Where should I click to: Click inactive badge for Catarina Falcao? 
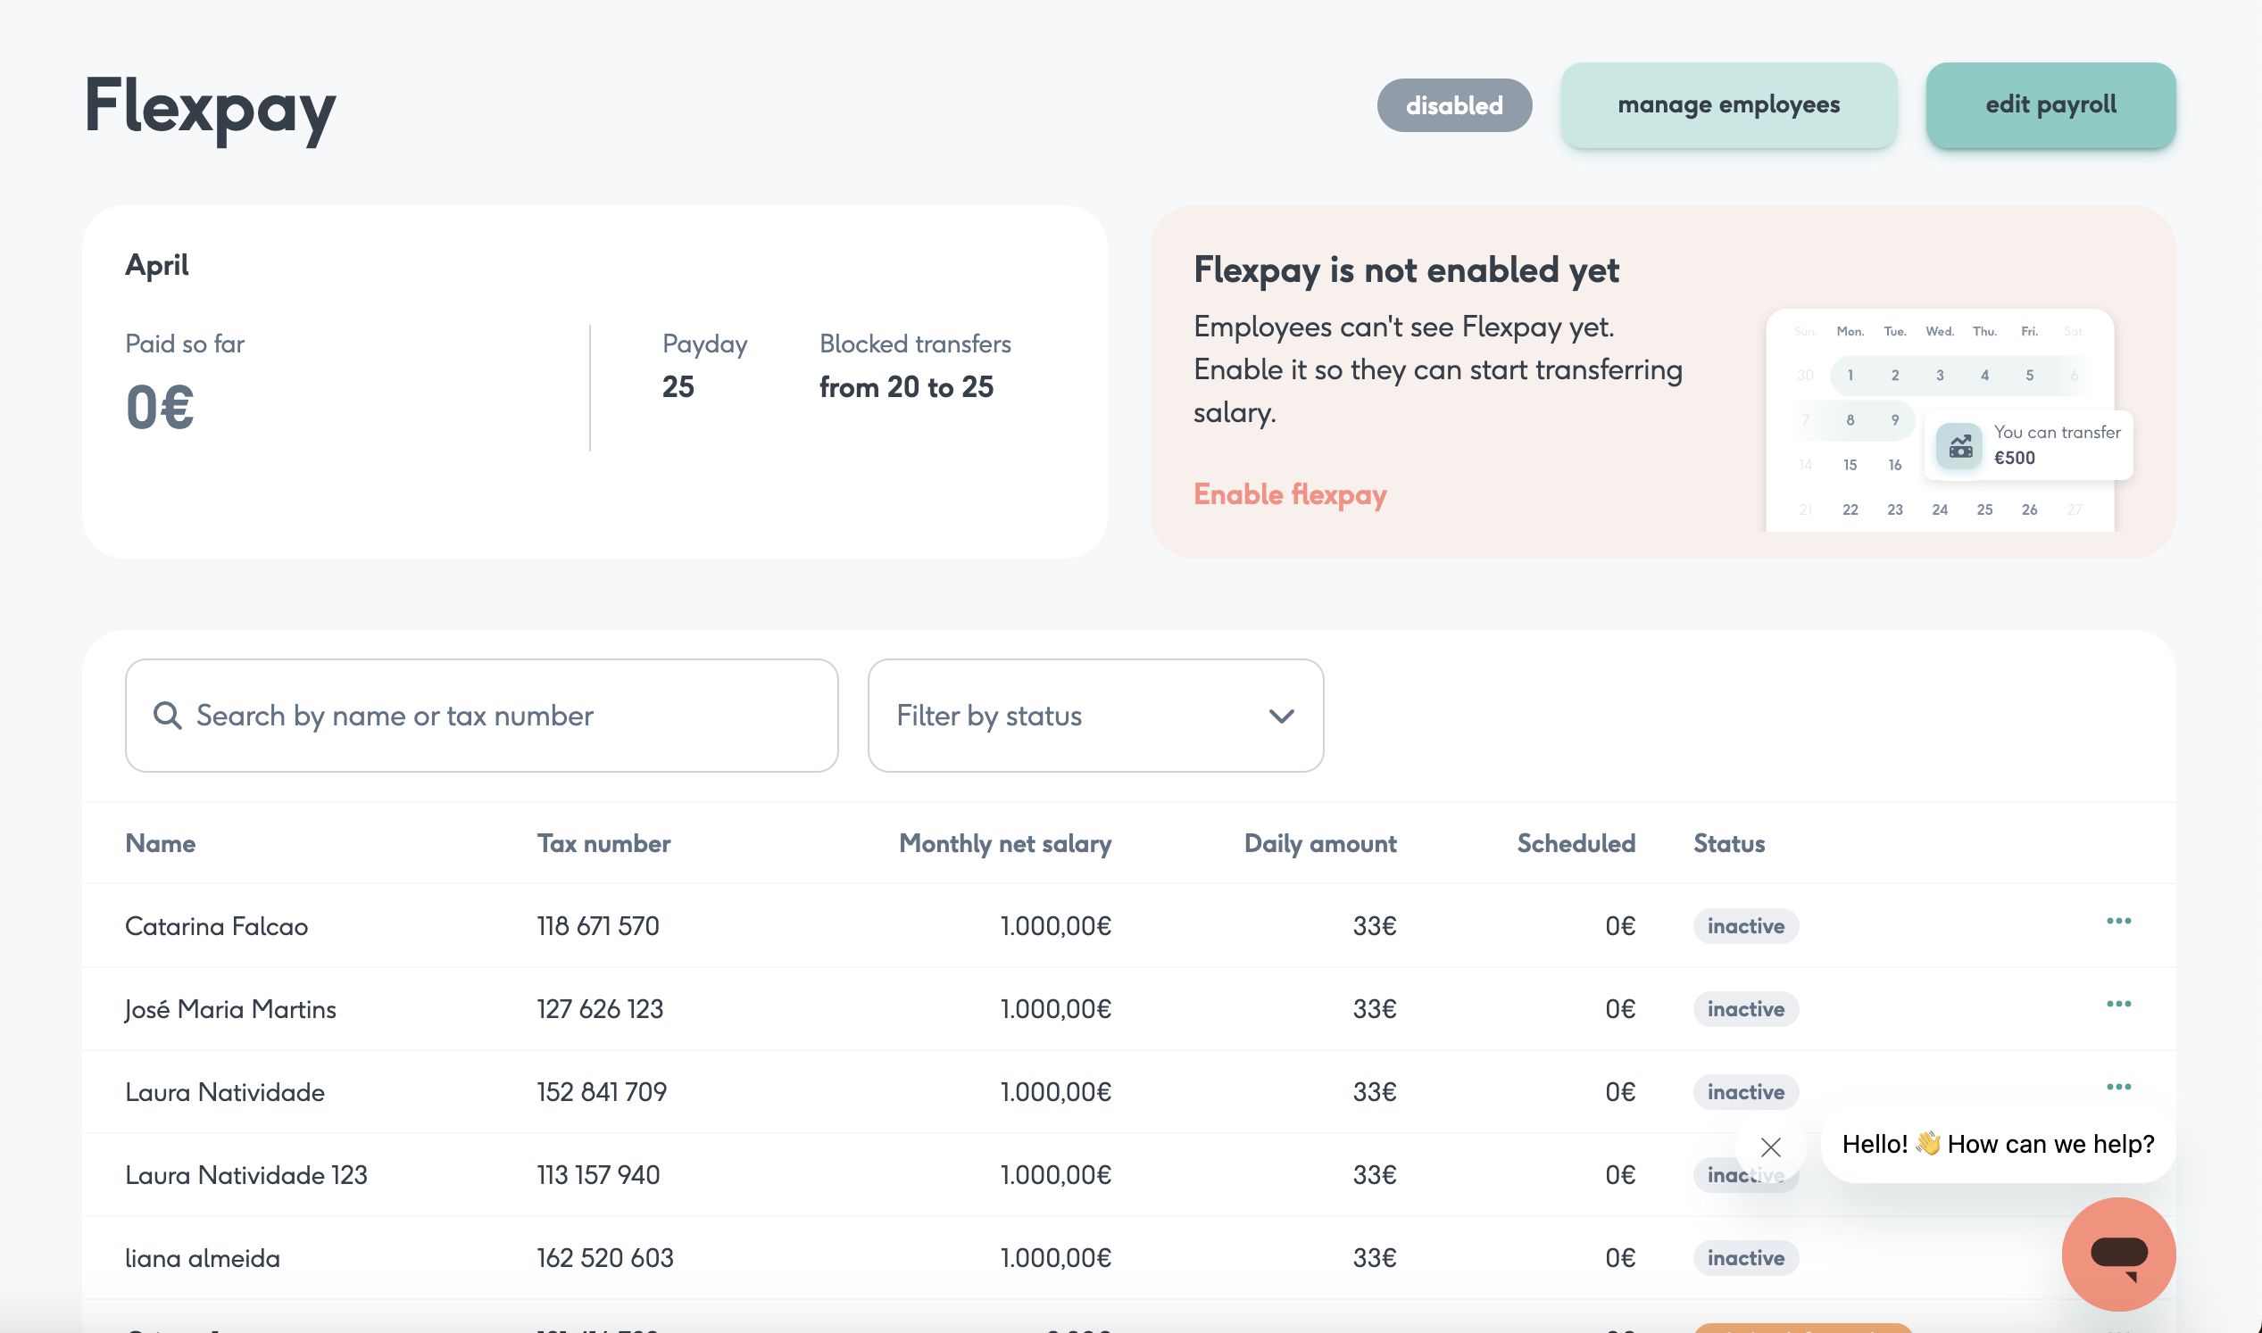(x=1745, y=926)
